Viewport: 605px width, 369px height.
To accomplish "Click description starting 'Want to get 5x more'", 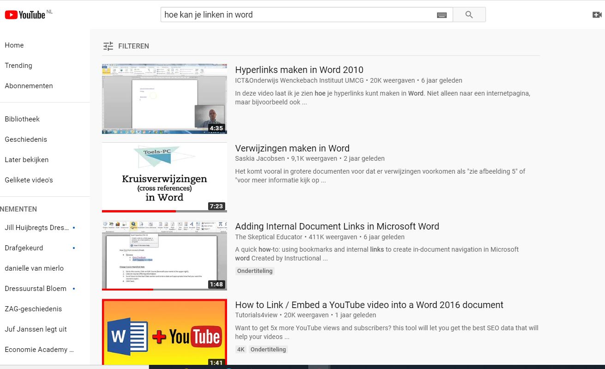I will (387, 333).
